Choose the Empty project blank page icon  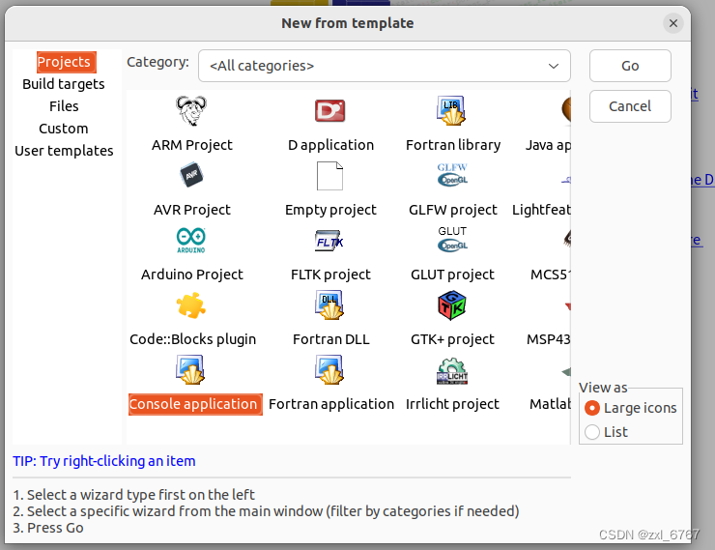click(330, 176)
